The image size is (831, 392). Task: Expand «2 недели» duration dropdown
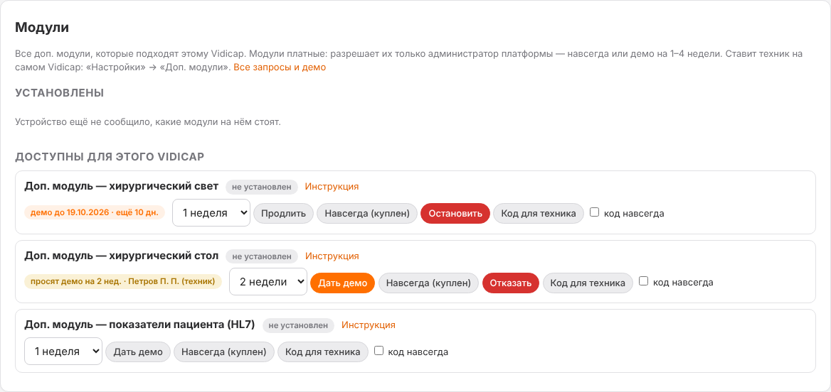click(268, 282)
